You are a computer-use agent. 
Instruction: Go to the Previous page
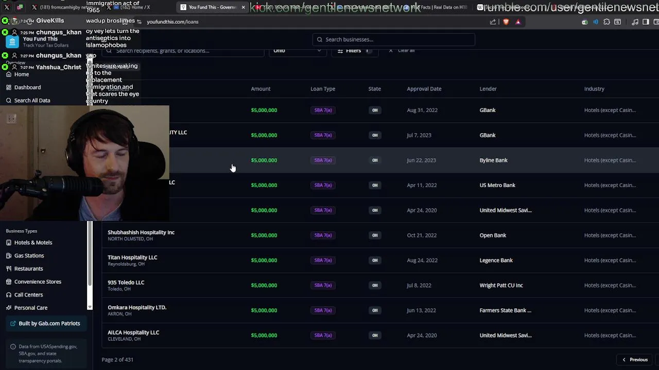click(x=635, y=360)
